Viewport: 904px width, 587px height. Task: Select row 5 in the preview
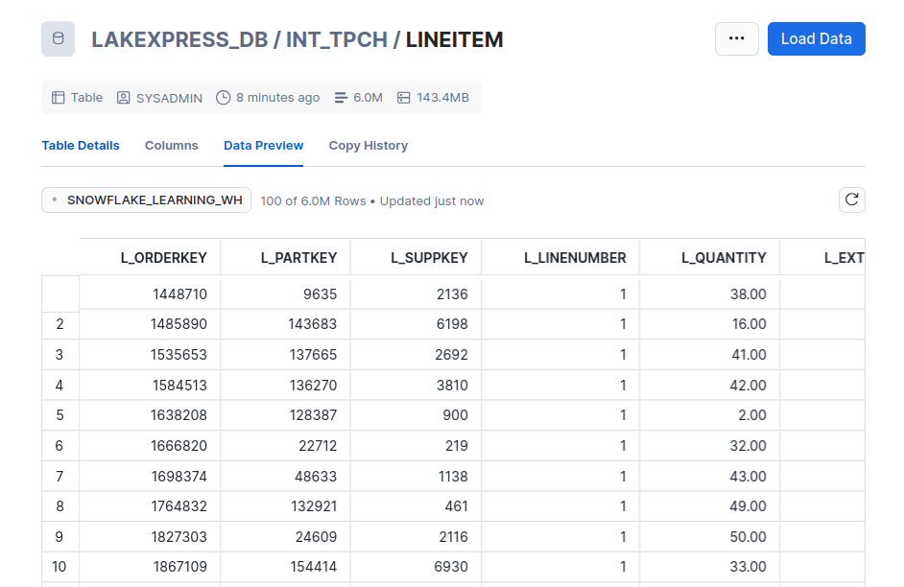coord(59,414)
